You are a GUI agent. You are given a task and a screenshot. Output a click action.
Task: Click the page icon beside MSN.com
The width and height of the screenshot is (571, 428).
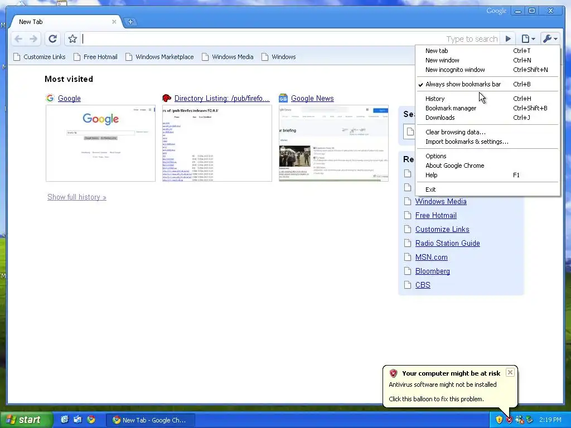(x=408, y=257)
